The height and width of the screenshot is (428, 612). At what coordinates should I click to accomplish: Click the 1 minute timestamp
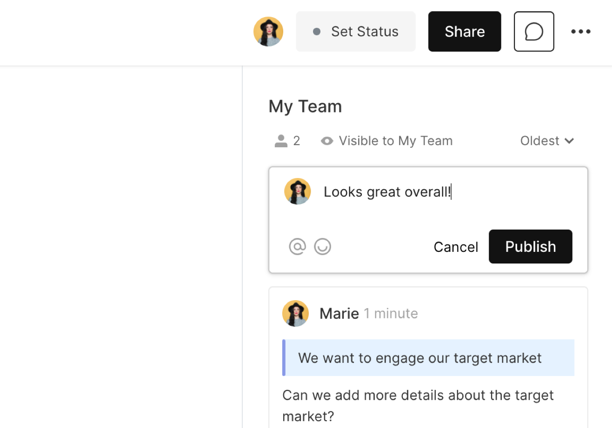391,314
